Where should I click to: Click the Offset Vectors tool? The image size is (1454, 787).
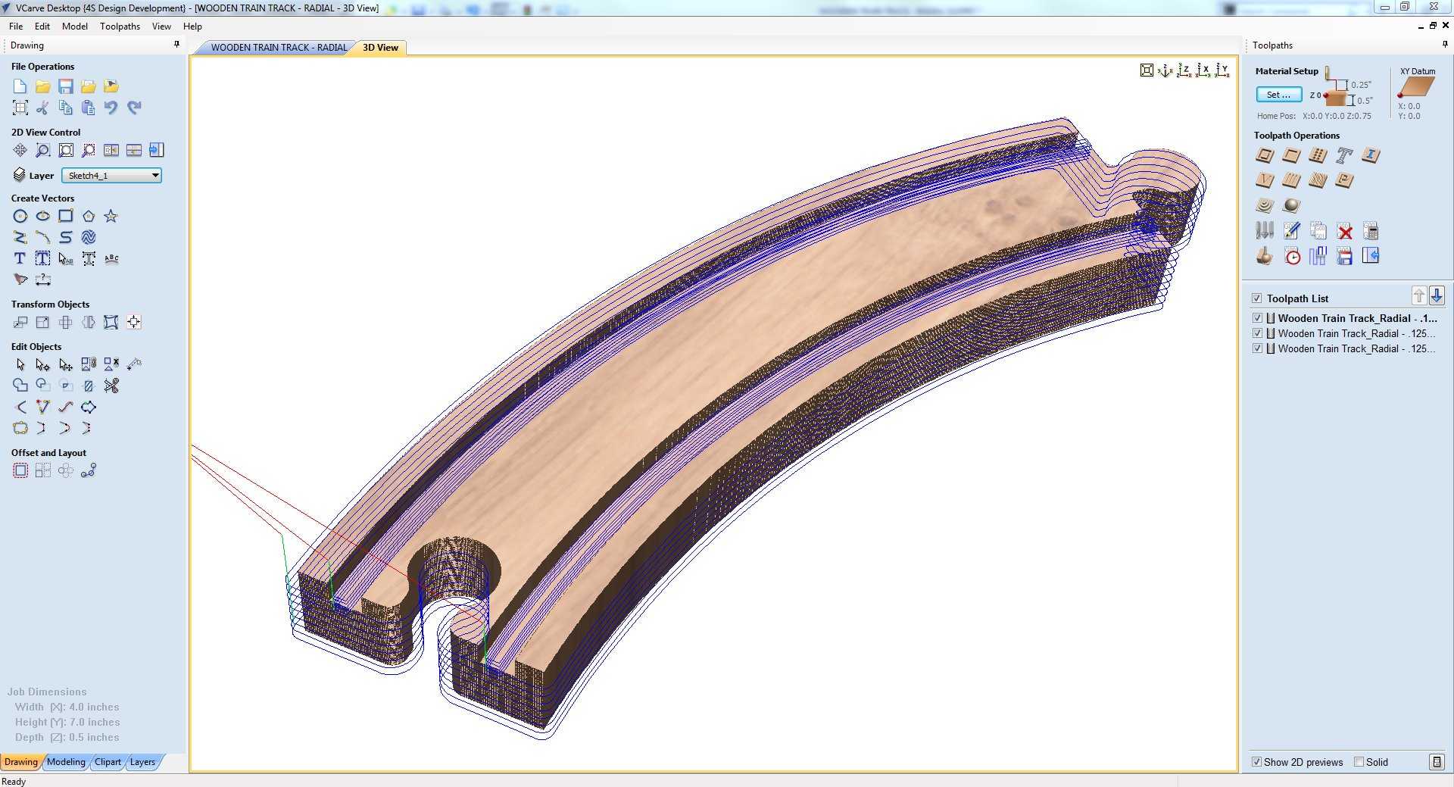20,470
